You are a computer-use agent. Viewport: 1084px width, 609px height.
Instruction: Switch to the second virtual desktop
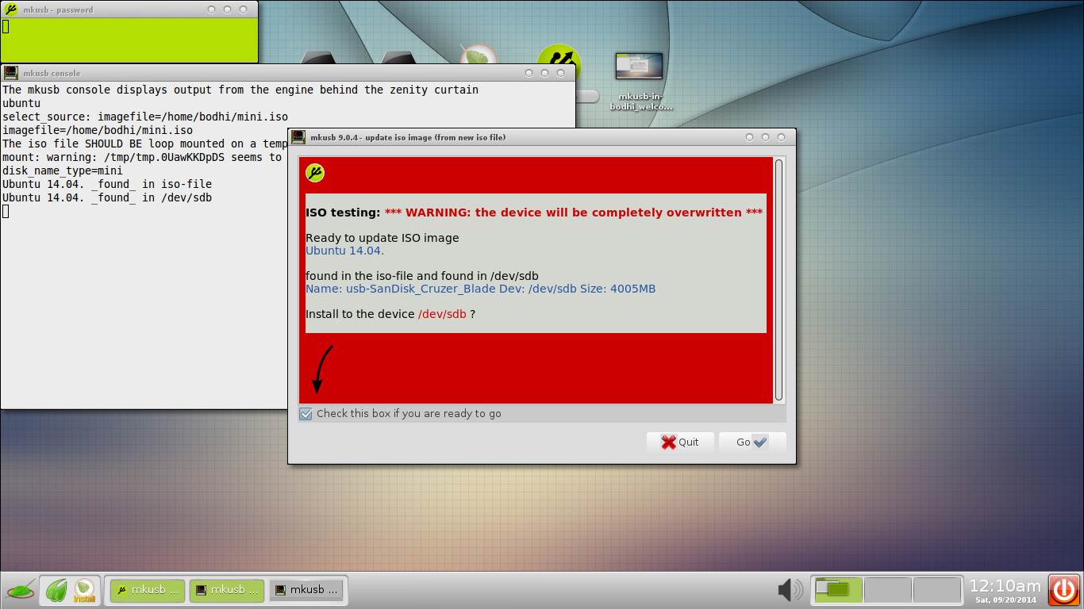887,590
